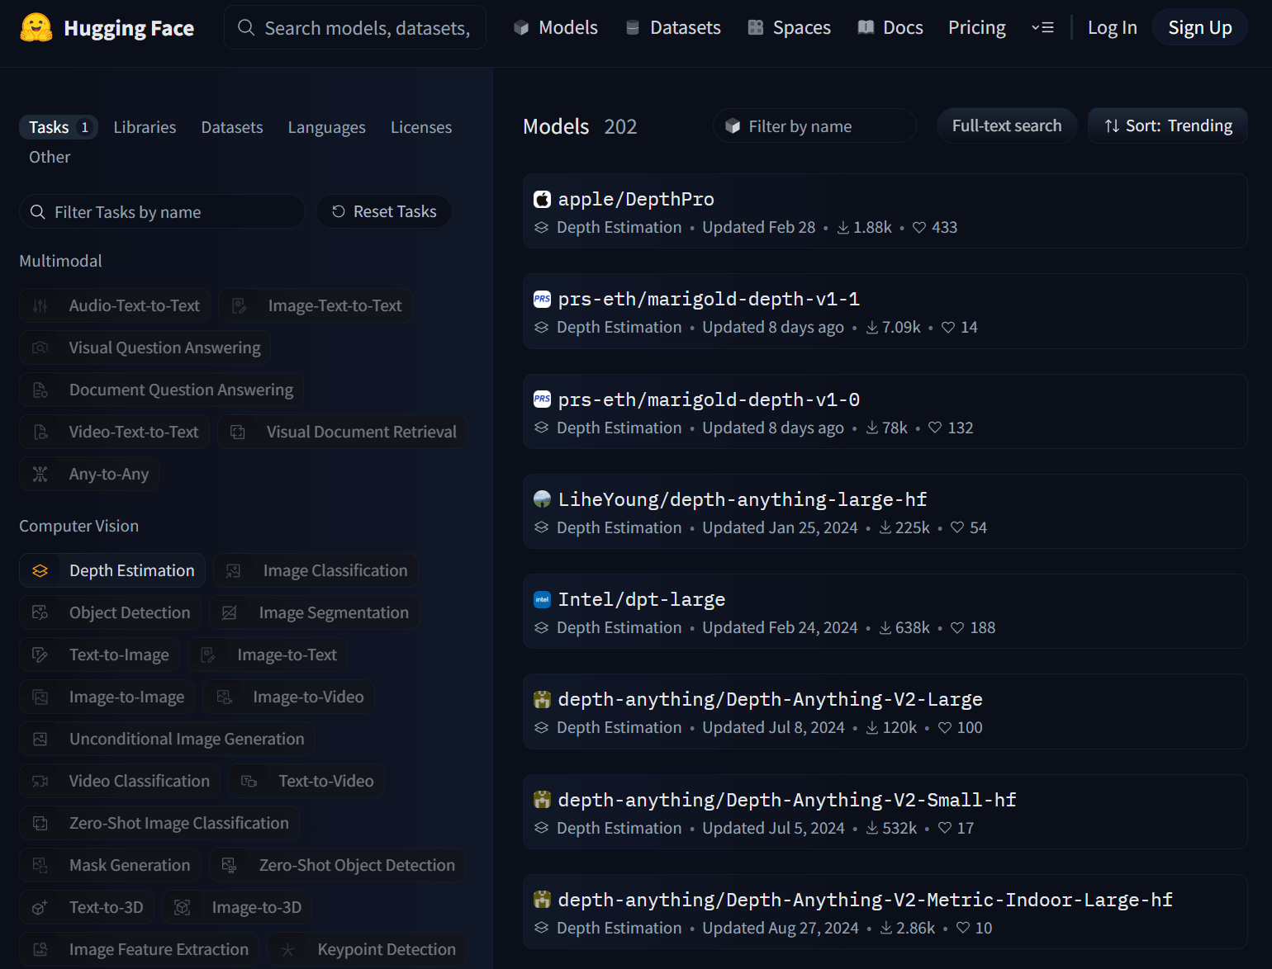The height and width of the screenshot is (969, 1272).
Task: Deselect the Depth Estimation task filter
Action: [112, 570]
